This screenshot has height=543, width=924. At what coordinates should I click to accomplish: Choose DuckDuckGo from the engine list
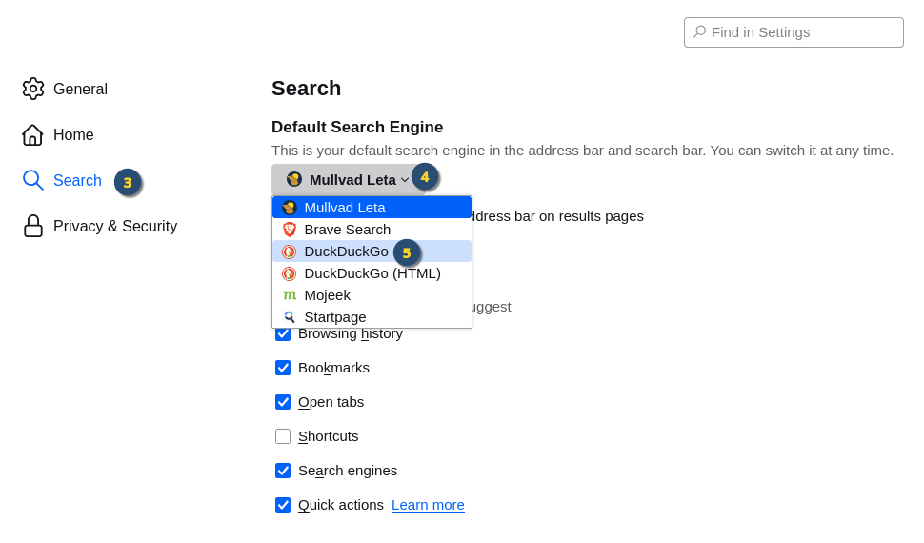click(x=346, y=251)
